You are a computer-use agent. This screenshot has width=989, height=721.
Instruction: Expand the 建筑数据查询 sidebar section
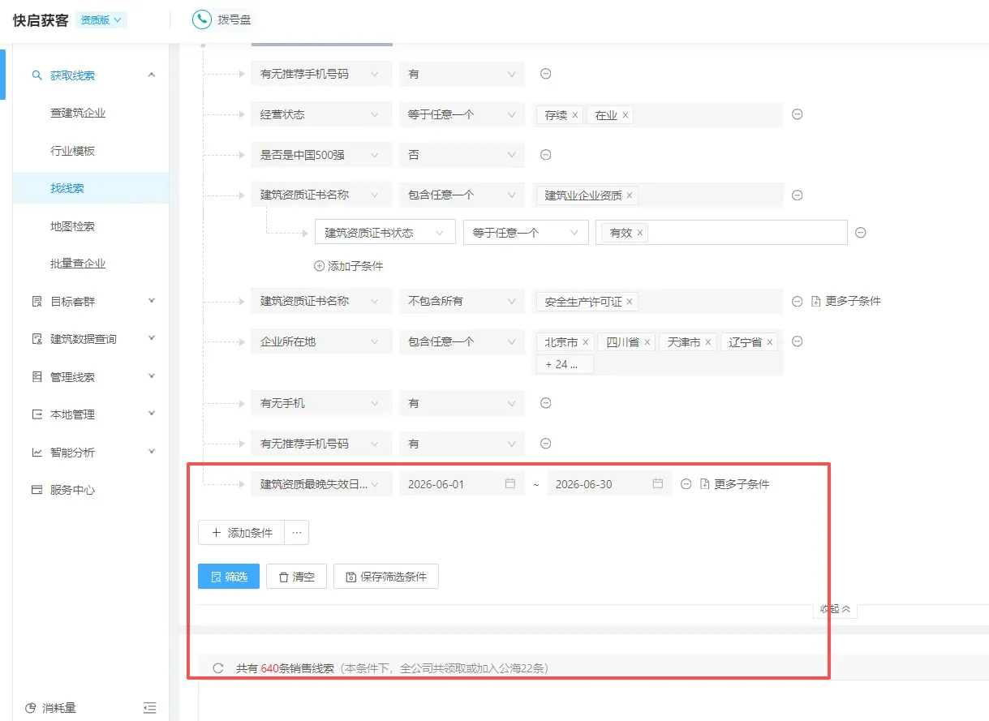pyautogui.click(x=152, y=339)
